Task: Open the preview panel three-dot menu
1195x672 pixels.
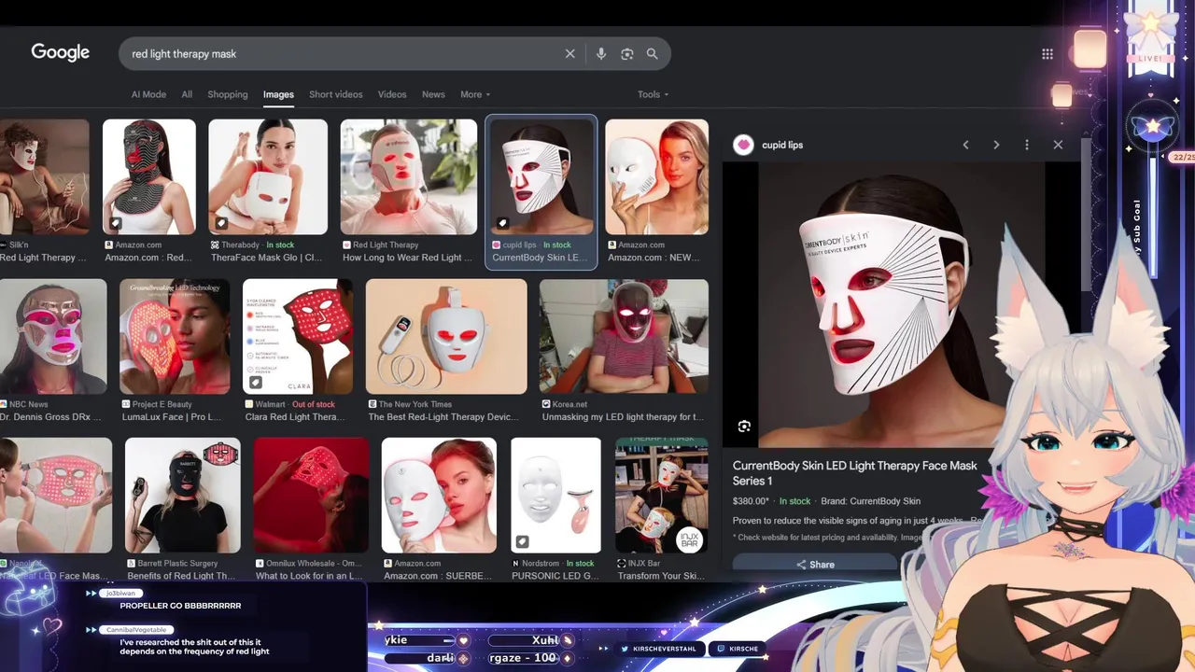Action: pyautogui.click(x=1027, y=145)
